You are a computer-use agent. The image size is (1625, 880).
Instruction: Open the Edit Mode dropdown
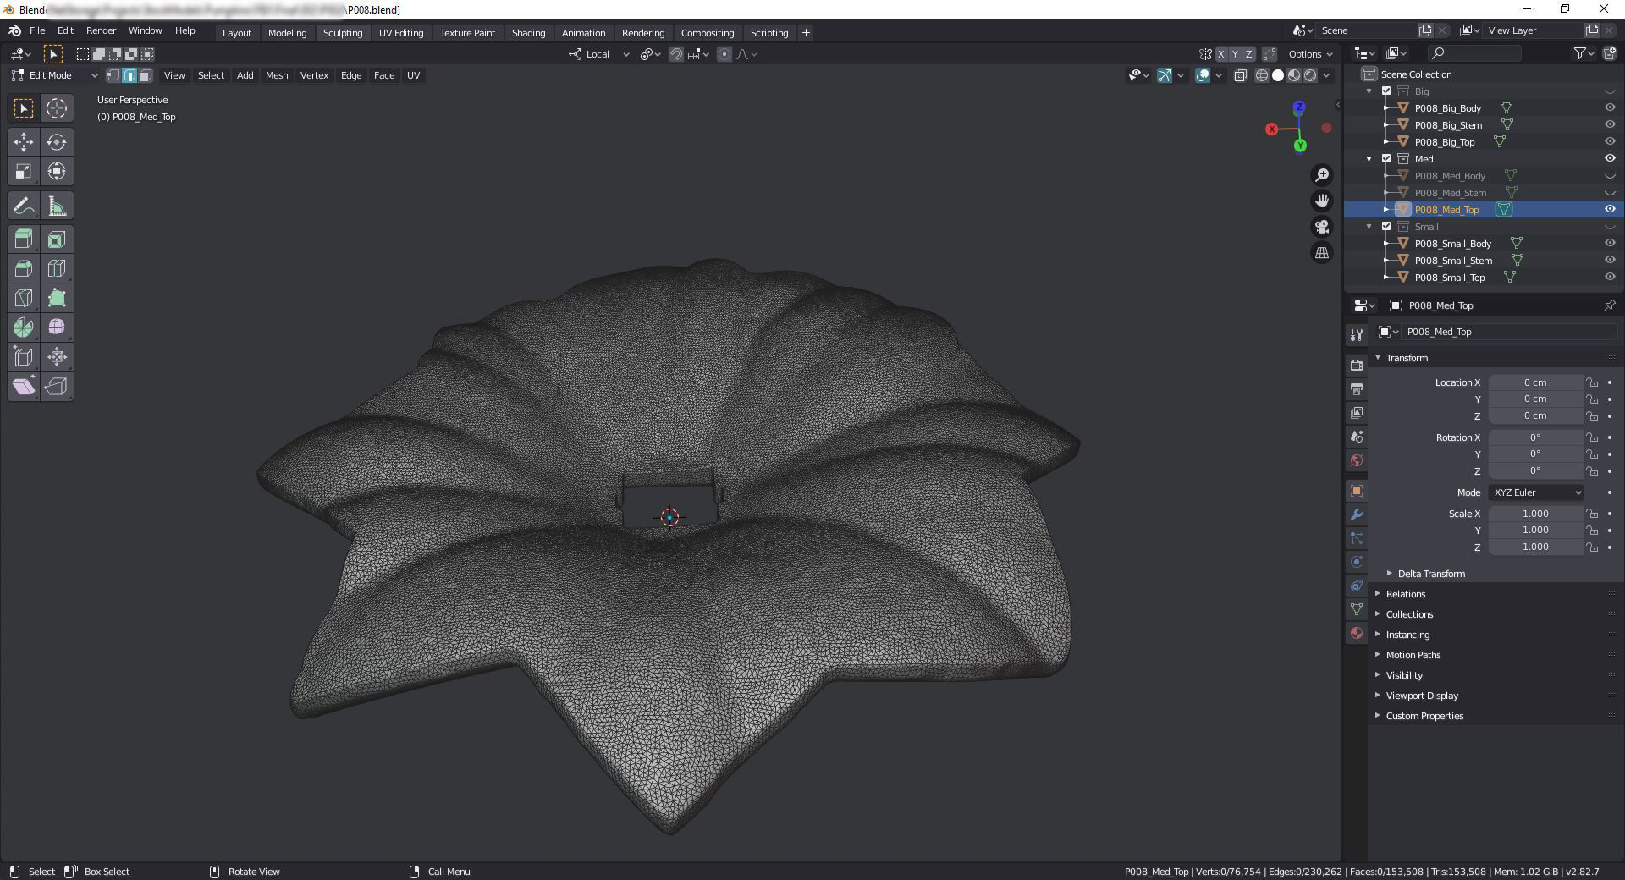point(55,75)
